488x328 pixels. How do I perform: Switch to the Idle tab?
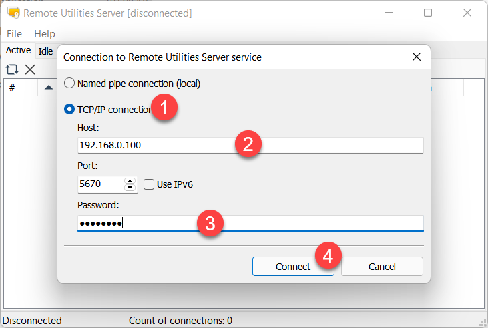point(45,51)
